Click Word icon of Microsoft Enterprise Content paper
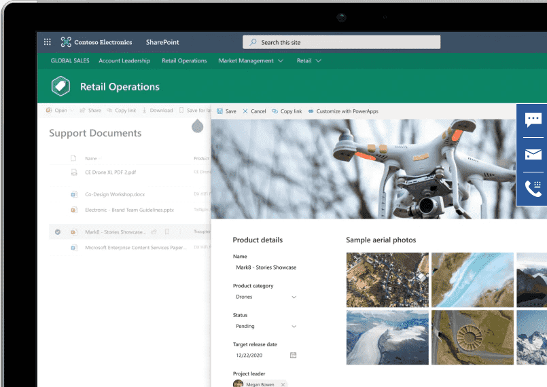 (74, 248)
